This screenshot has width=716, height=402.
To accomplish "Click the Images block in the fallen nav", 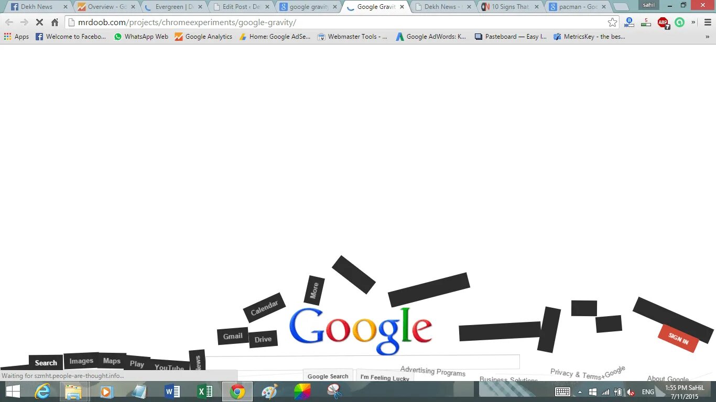I will tap(81, 361).
